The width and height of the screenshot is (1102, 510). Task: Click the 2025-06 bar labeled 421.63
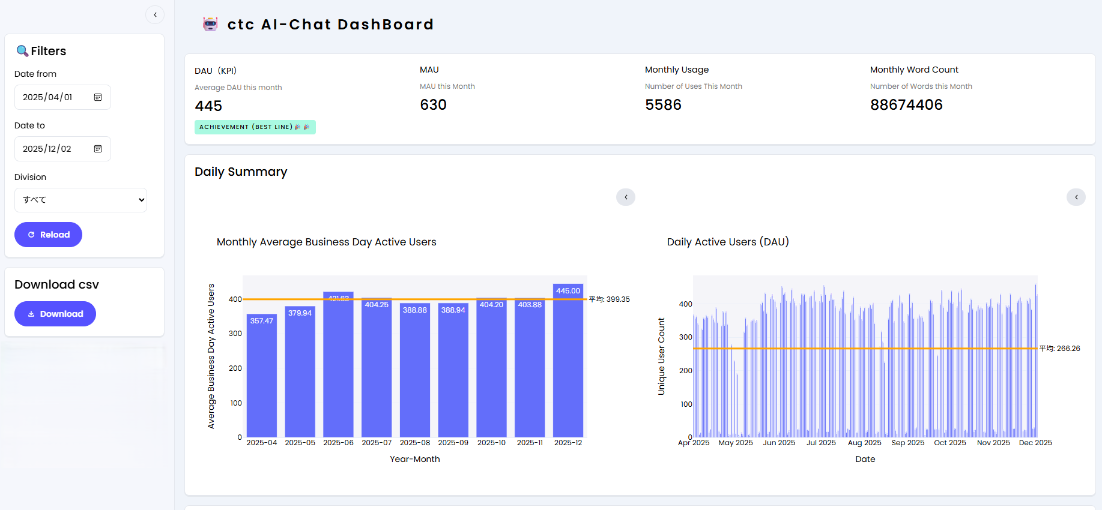coord(338,365)
